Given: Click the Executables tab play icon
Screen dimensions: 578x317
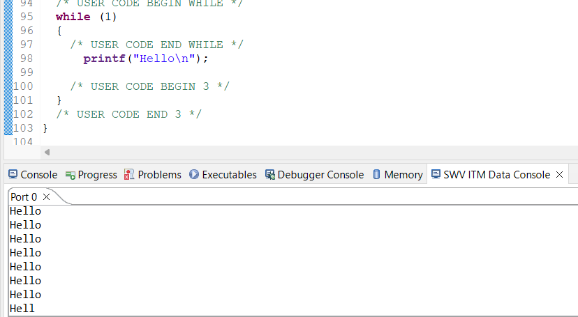Looking at the screenshot, I should pyautogui.click(x=194, y=174).
